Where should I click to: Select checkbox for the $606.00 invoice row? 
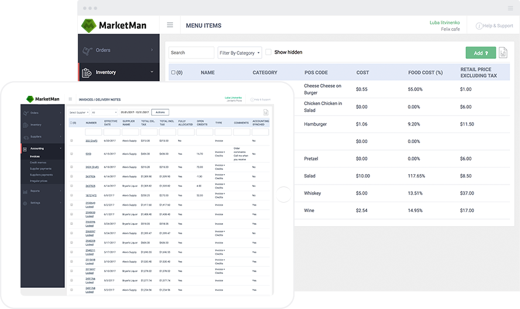pos(71,242)
